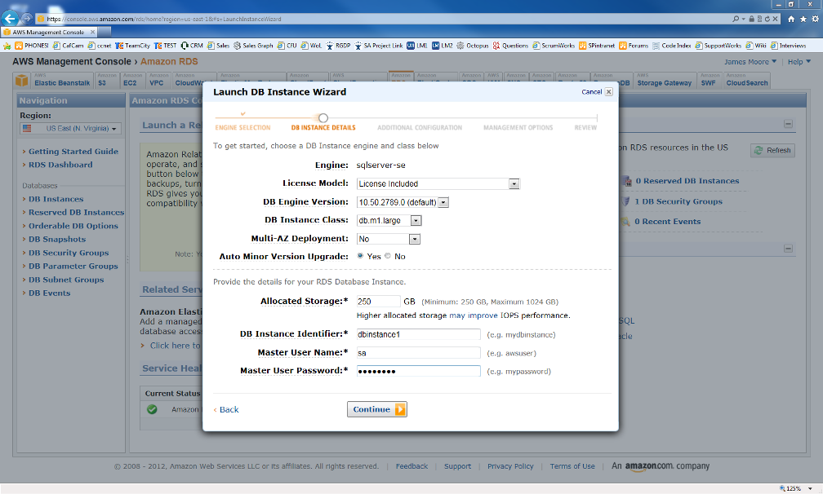The height and width of the screenshot is (494, 823).
Task: Open the ScrumWorks bookmark
Action: tap(554, 46)
